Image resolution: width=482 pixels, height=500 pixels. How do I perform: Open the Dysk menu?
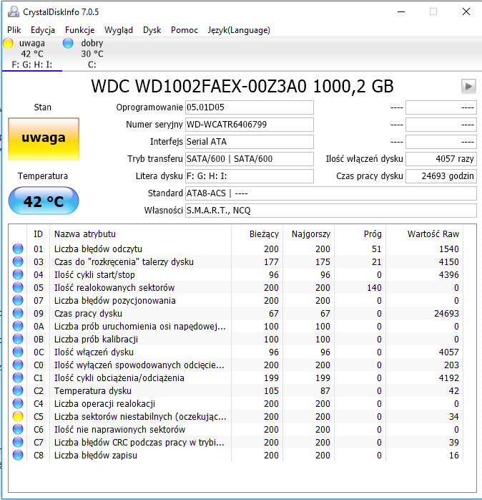[x=152, y=30]
